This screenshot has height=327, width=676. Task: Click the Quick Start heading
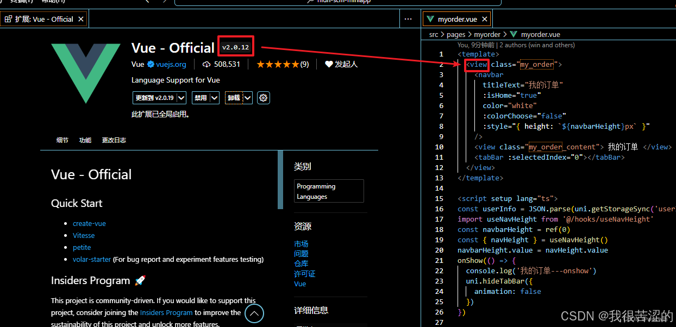pyautogui.click(x=77, y=203)
